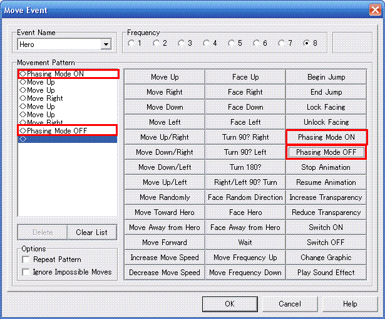Image resolution: width=385 pixels, height=319 pixels.
Task: Confirm with the OK button
Action: pos(230,304)
